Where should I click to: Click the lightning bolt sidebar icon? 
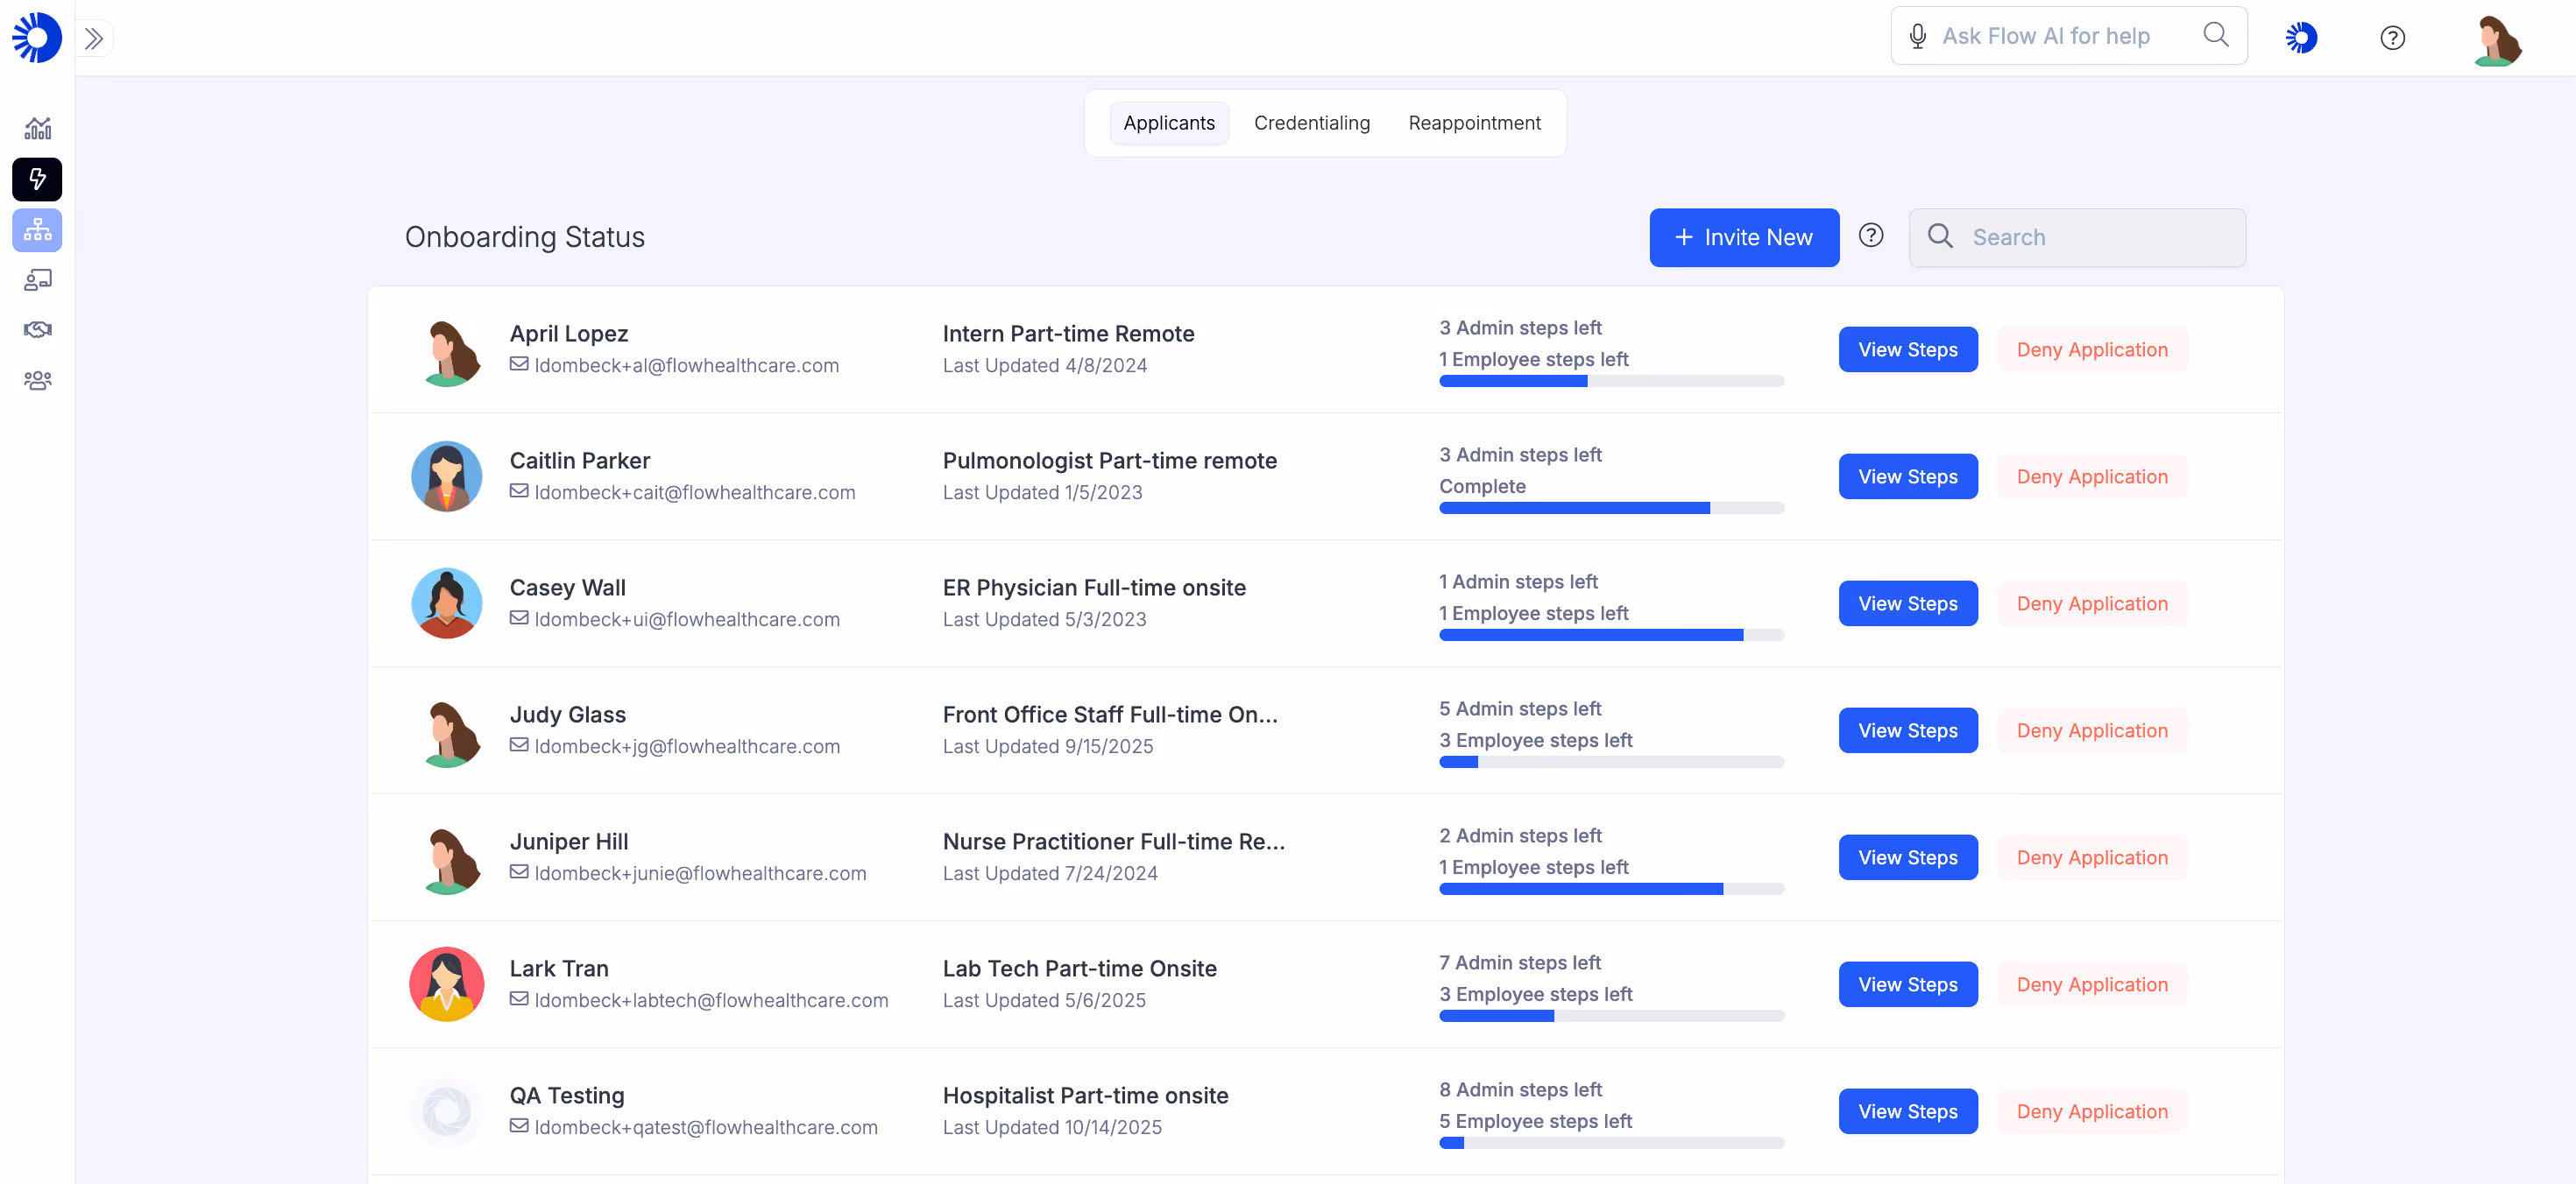[x=38, y=179]
